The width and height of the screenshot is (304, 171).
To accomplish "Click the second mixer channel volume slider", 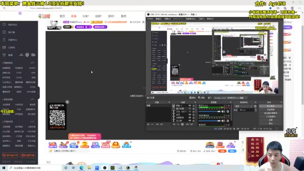I will pyautogui.click(x=210, y=121).
